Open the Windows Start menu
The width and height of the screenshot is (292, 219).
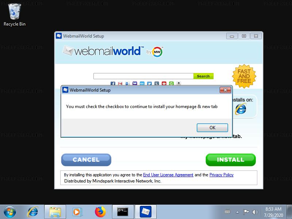(x=10, y=212)
